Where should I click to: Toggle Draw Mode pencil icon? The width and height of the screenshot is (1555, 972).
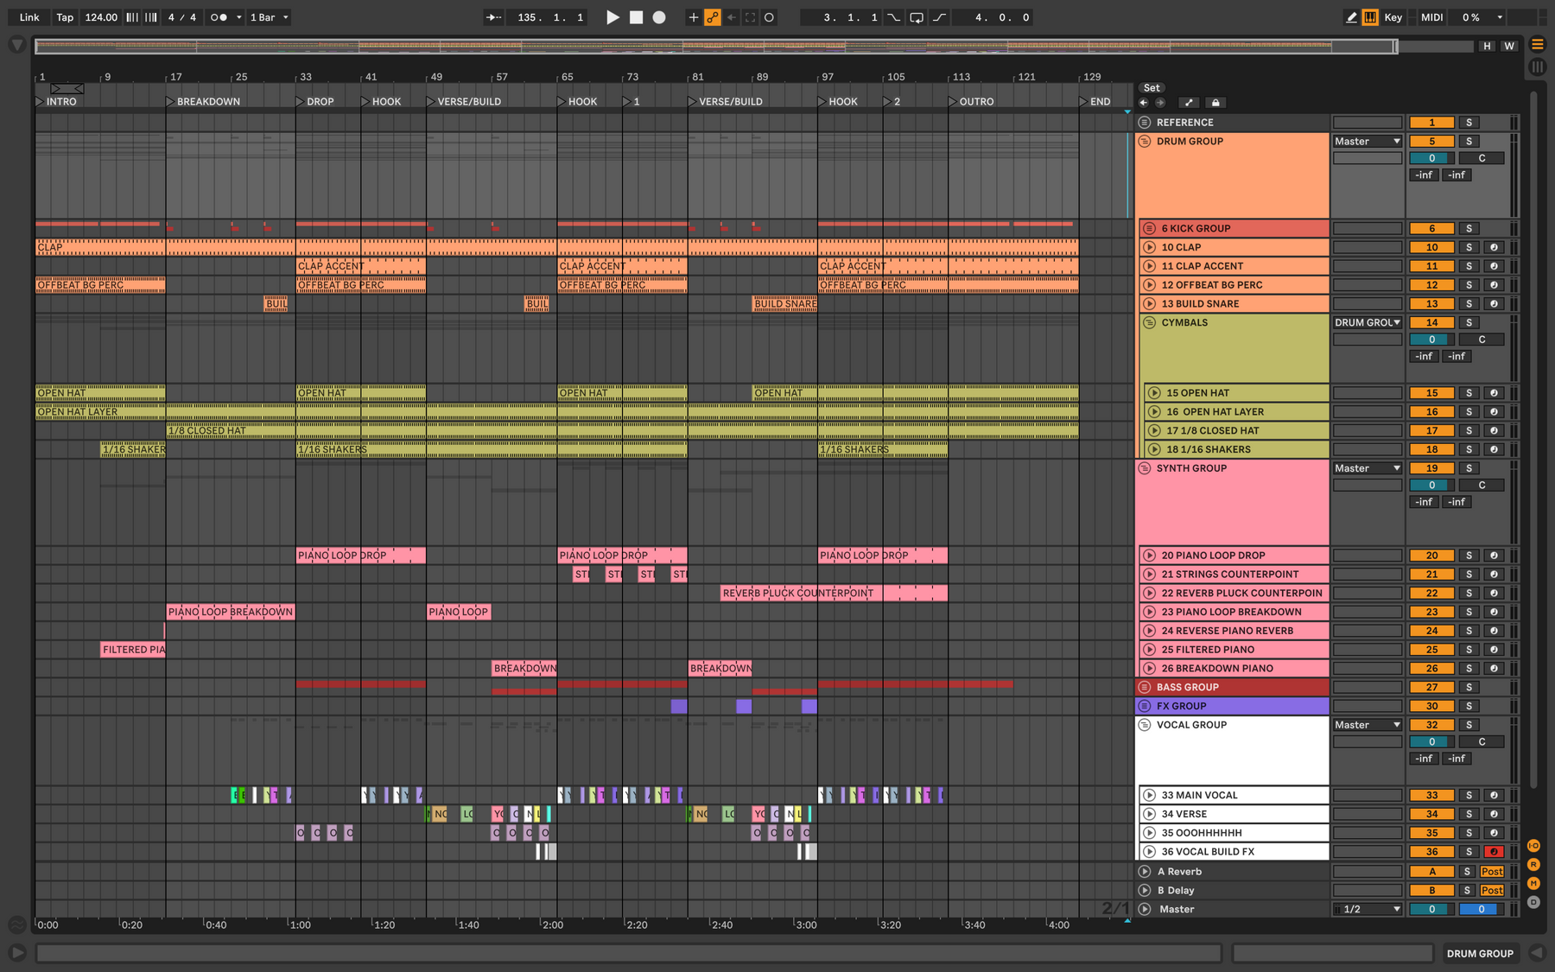pyautogui.click(x=1351, y=17)
